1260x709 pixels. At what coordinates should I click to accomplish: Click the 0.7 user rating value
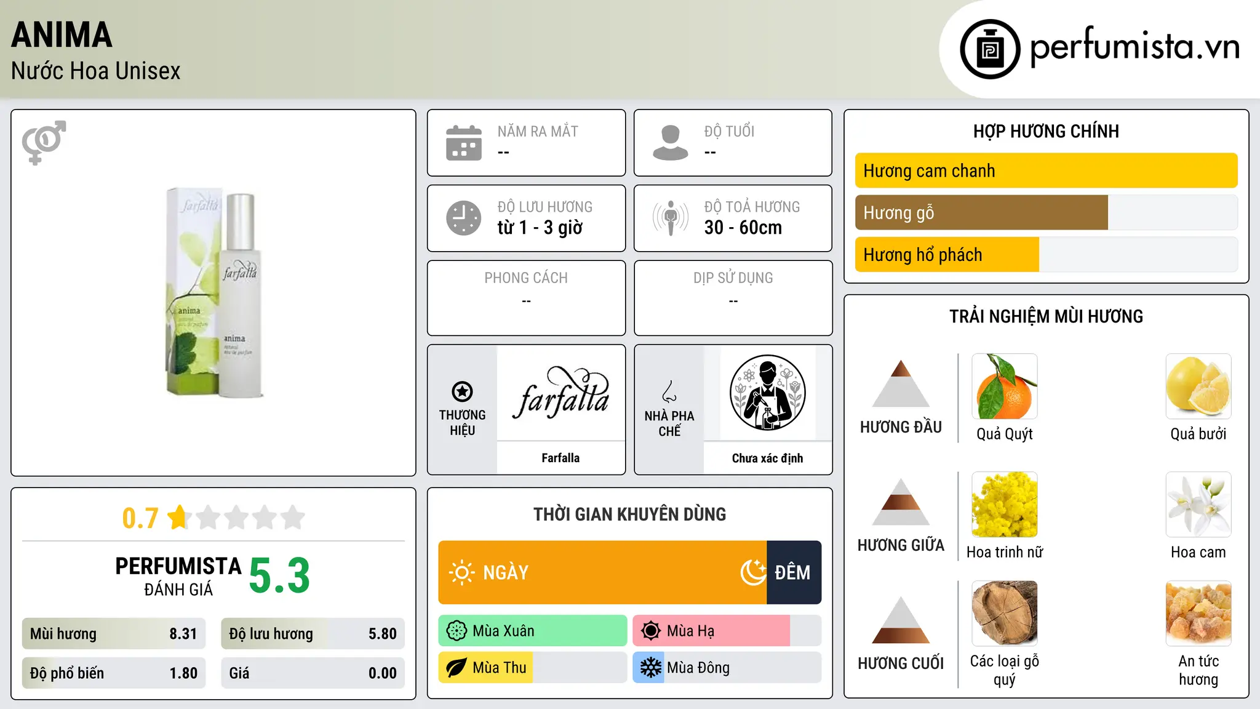click(140, 518)
